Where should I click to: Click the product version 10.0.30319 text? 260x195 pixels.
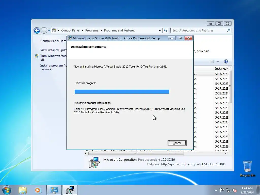point(168,160)
